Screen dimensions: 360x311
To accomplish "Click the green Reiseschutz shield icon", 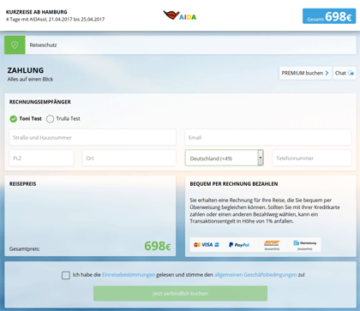I will pyautogui.click(x=15, y=45).
